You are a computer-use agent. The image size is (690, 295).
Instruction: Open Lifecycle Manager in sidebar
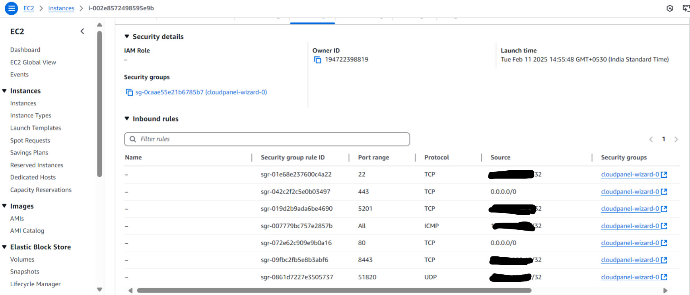(35, 284)
